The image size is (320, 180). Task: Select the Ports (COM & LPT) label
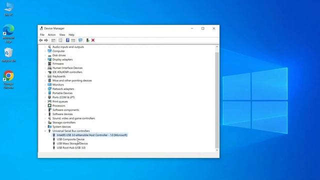63,97
